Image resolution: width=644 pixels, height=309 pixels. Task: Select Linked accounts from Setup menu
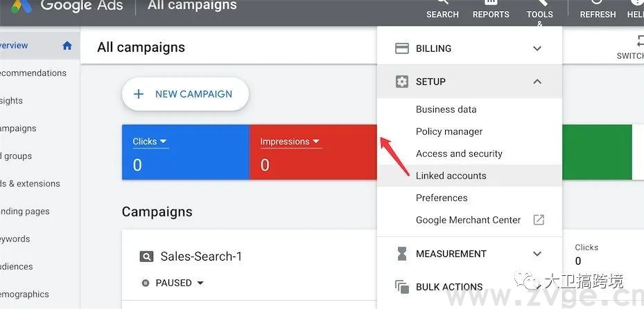[x=451, y=176]
